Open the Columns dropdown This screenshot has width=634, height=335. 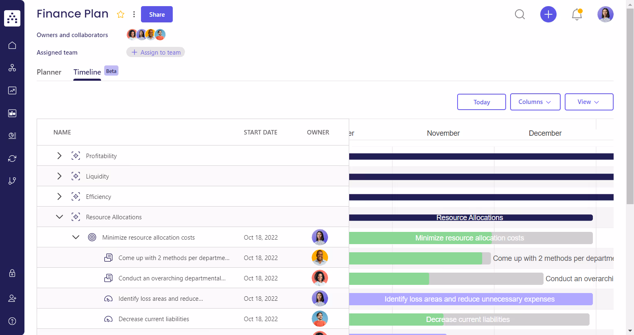point(535,102)
